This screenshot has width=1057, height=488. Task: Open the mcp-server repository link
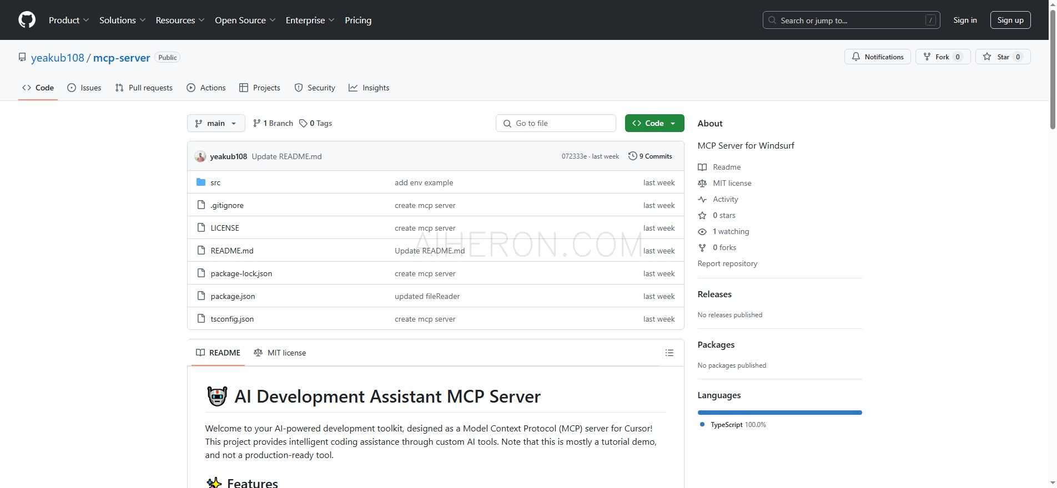coord(122,58)
